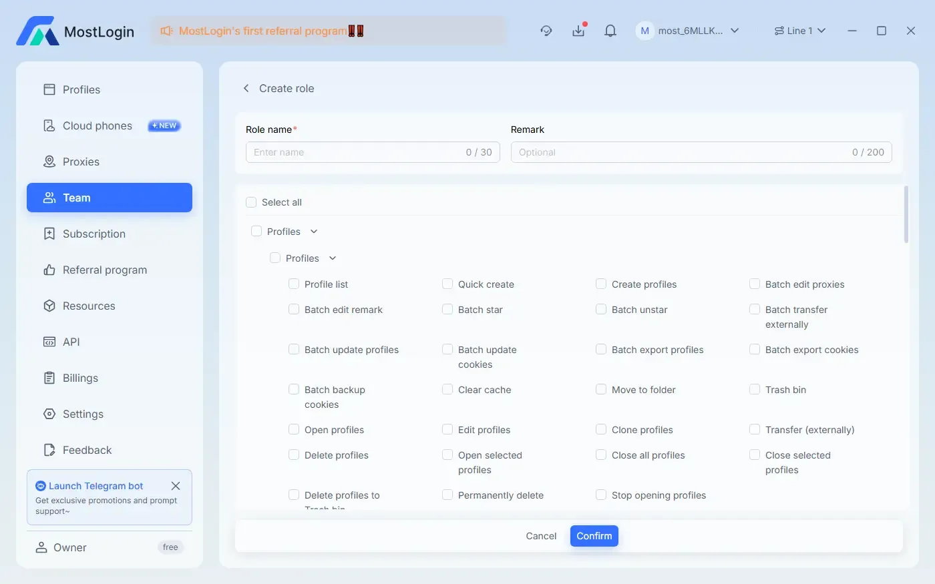Viewport: 935px width, 584px height.
Task: Open the Proxies panel
Action: (x=80, y=162)
